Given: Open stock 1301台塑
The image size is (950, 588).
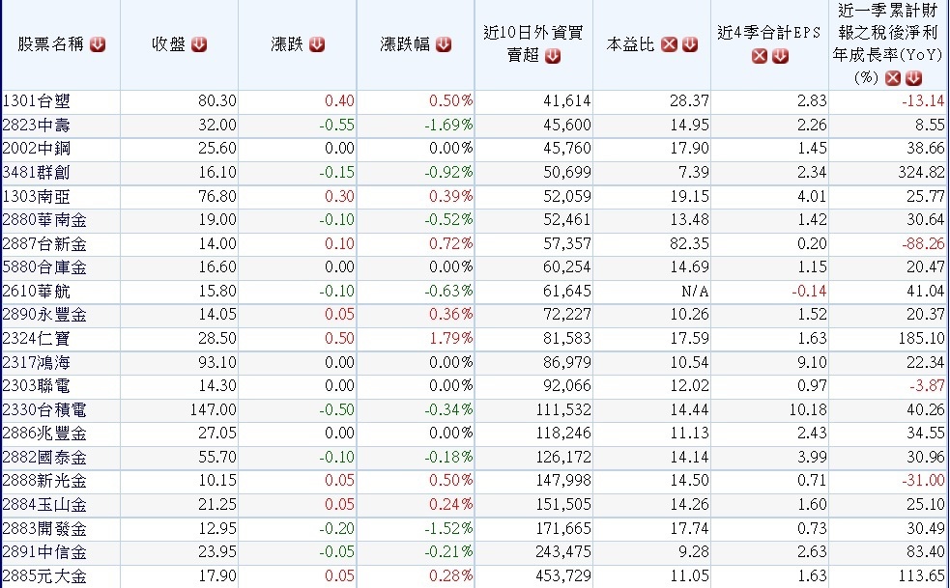Looking at the screenshot, I should pyautogui.click(x=39, y=101).
